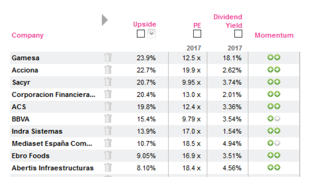
Task: Tick the Upside column checkbox
Action: (141, 34)
